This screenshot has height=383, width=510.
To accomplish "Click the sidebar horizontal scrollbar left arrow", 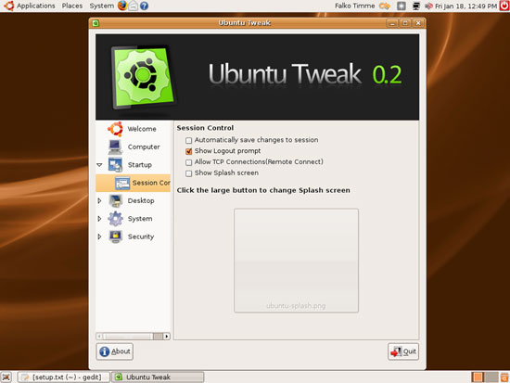I will point(99,336).
